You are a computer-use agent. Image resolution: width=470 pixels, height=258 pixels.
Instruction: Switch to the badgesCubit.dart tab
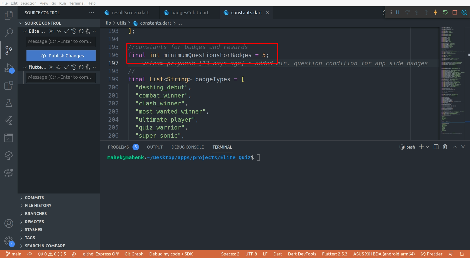[x=190, y=13]
